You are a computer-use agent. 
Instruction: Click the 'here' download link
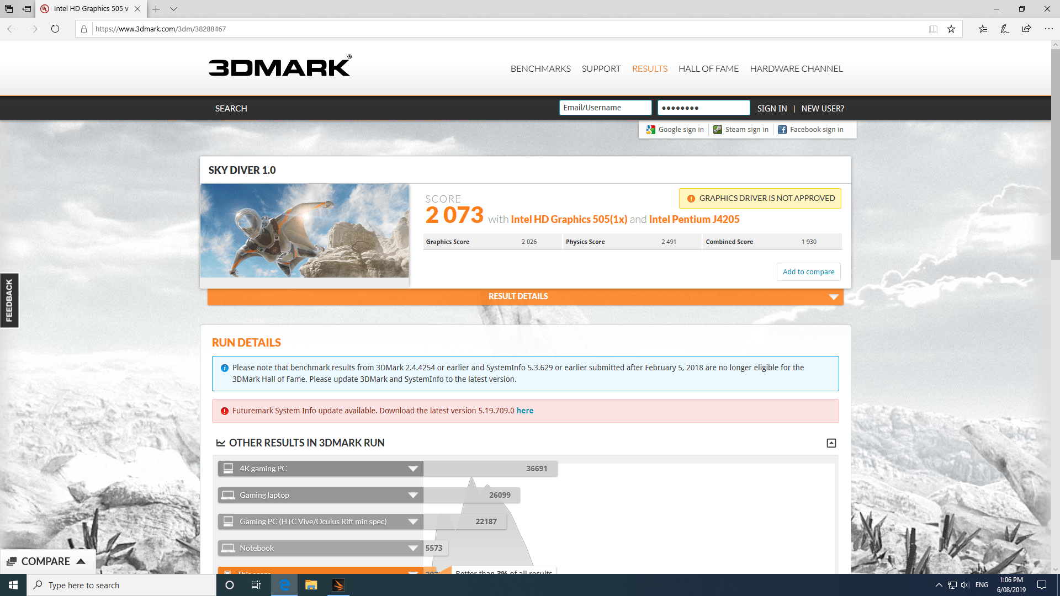pyautogui.click(x=524, y=411)
